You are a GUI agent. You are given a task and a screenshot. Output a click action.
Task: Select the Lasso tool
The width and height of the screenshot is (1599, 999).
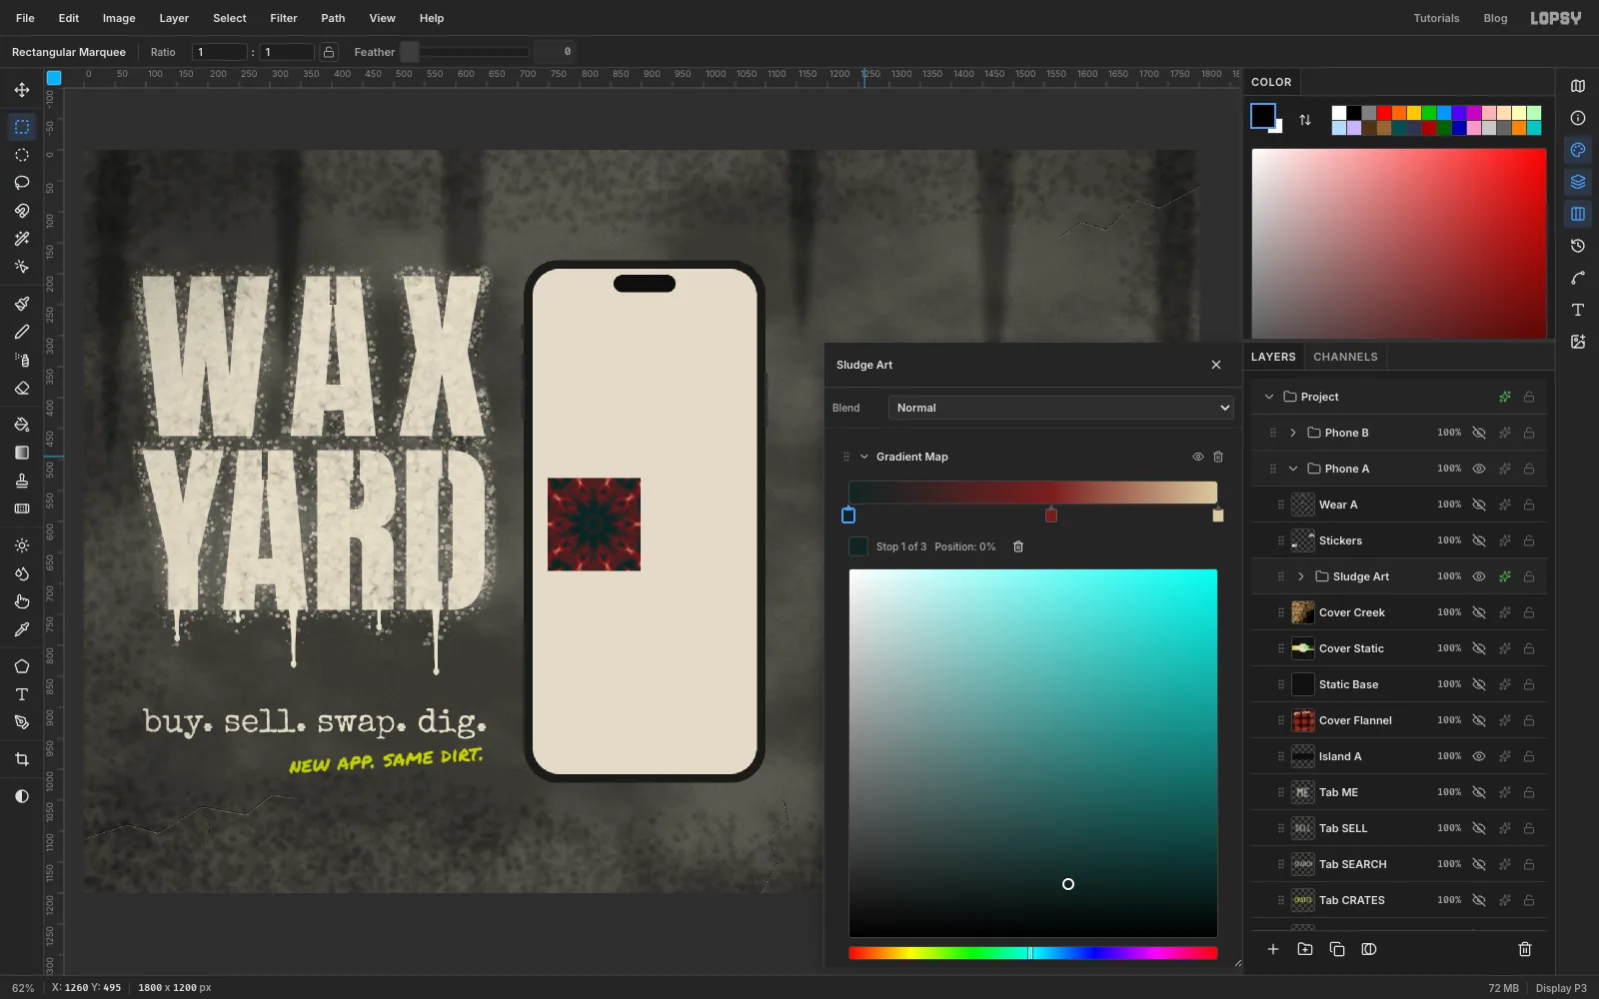[x=22, y=183]
